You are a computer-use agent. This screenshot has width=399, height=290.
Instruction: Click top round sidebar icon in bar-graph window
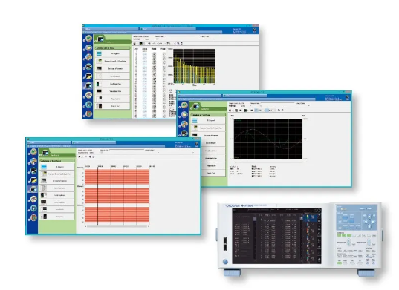pyautogui.click(x=88, y=39)
